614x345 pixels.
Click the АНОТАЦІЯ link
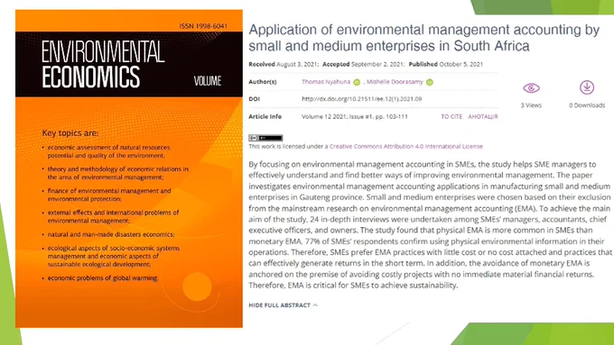[x=483, y=116]
